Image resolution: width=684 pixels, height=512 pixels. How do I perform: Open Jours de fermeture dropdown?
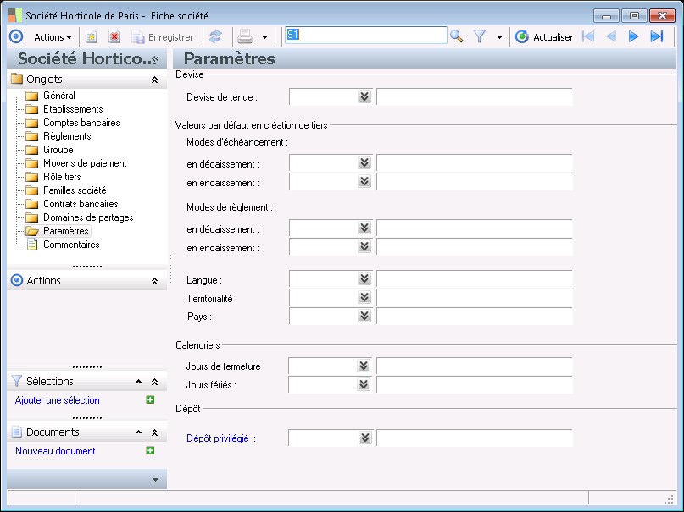tap(364, 366)
